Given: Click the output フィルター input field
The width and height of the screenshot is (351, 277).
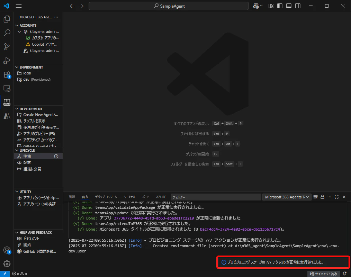Looking at the screenshot, I should tap(216, 197).
